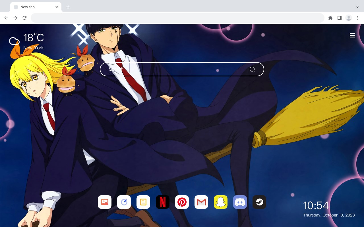Click the cloud weather icon
The image size is (364, 227).
pos(14,41)
